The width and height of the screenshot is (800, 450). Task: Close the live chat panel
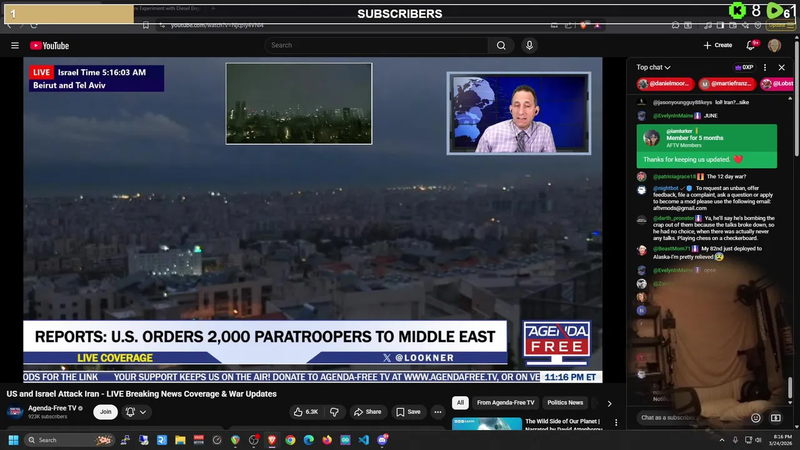pos(781,67)
